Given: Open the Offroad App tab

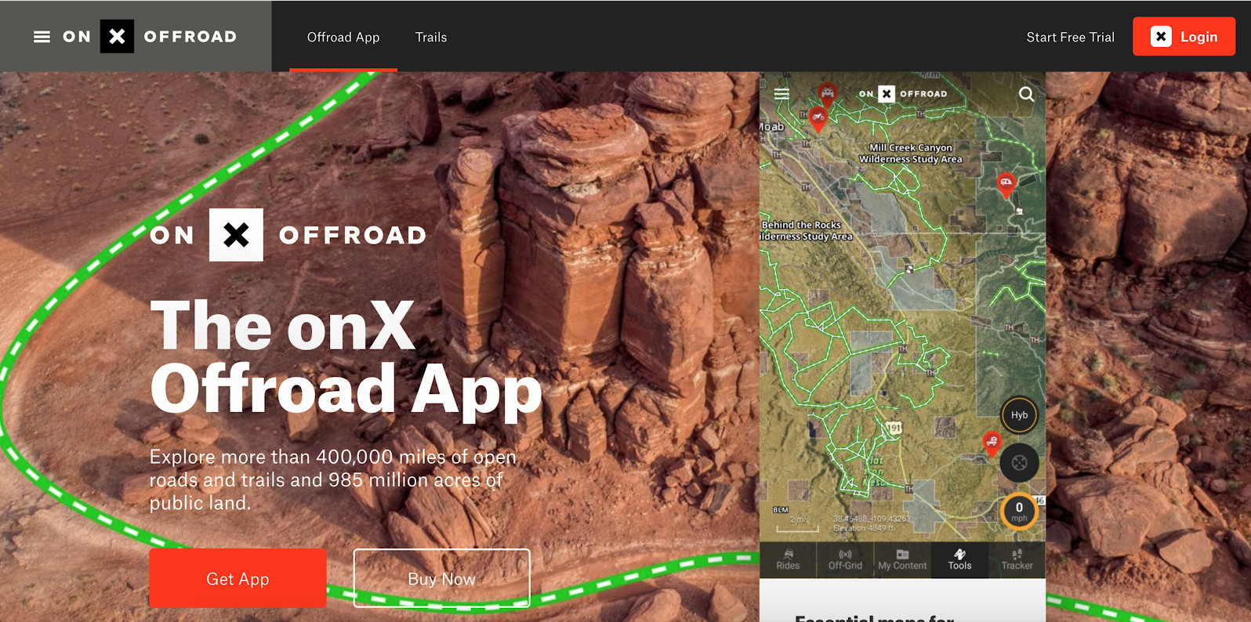Looking at the screenshot, I should pyautogui.click(x=343, y=37).
